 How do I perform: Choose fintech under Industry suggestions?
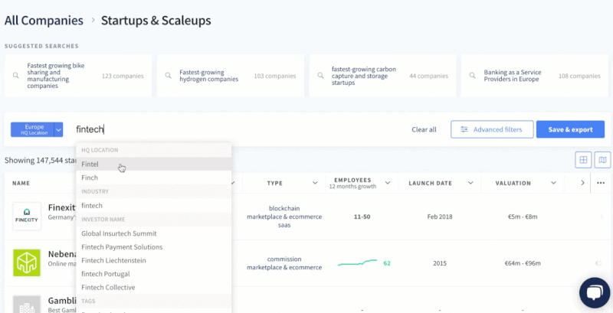[x=154, y=206]
